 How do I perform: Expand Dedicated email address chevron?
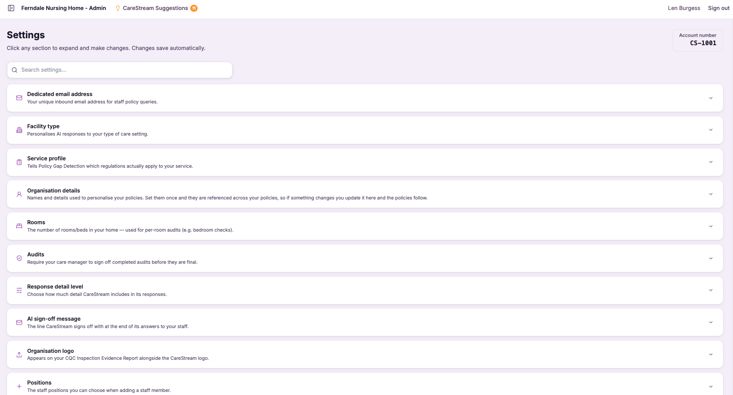pos(710,98)
